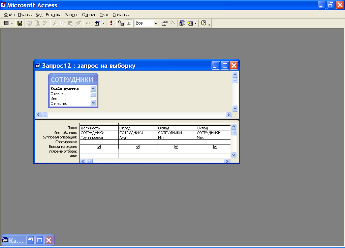Click the Query Type icon
Viewport: 345px width, 248px height.
click(x=97, y=23)
